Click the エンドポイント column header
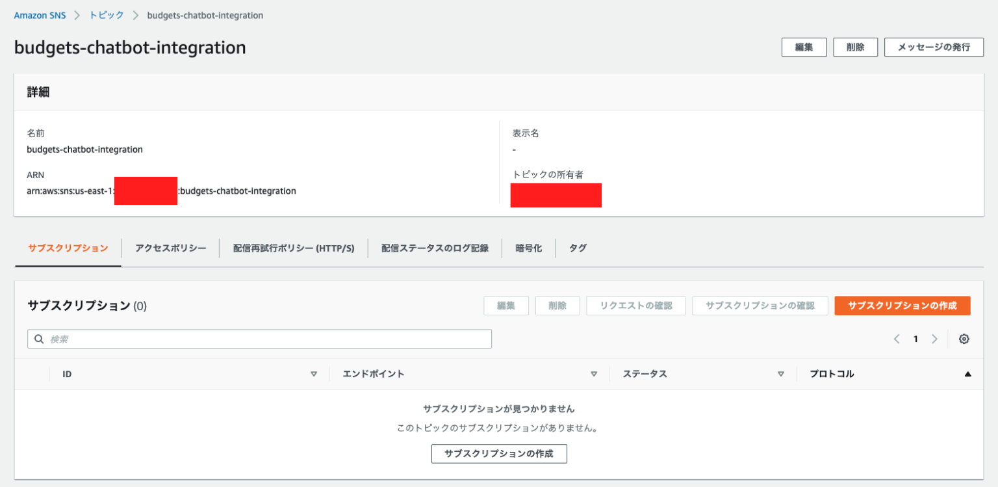 374,374
